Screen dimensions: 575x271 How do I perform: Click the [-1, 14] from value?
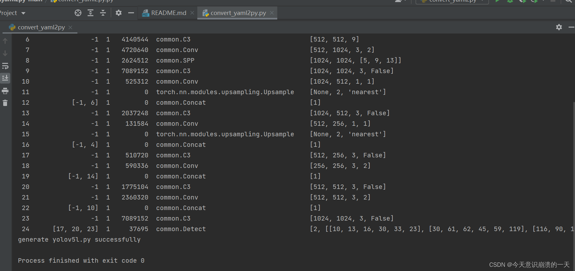[83, 176]
